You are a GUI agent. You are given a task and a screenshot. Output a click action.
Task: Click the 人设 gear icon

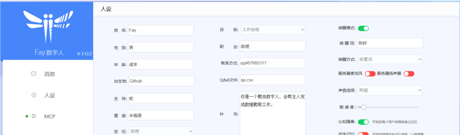coord(33,95)
